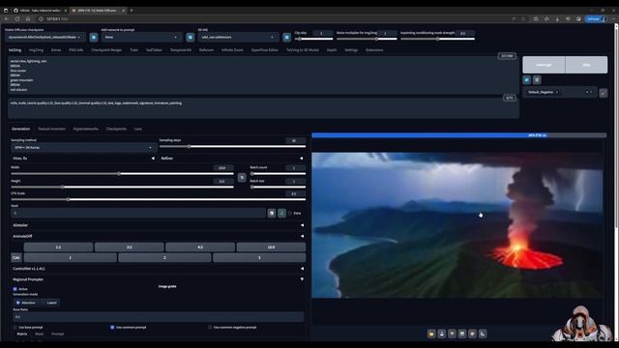Send image to img2img tab icon
This screenshot has width=619, height=348.
(462, 333)
